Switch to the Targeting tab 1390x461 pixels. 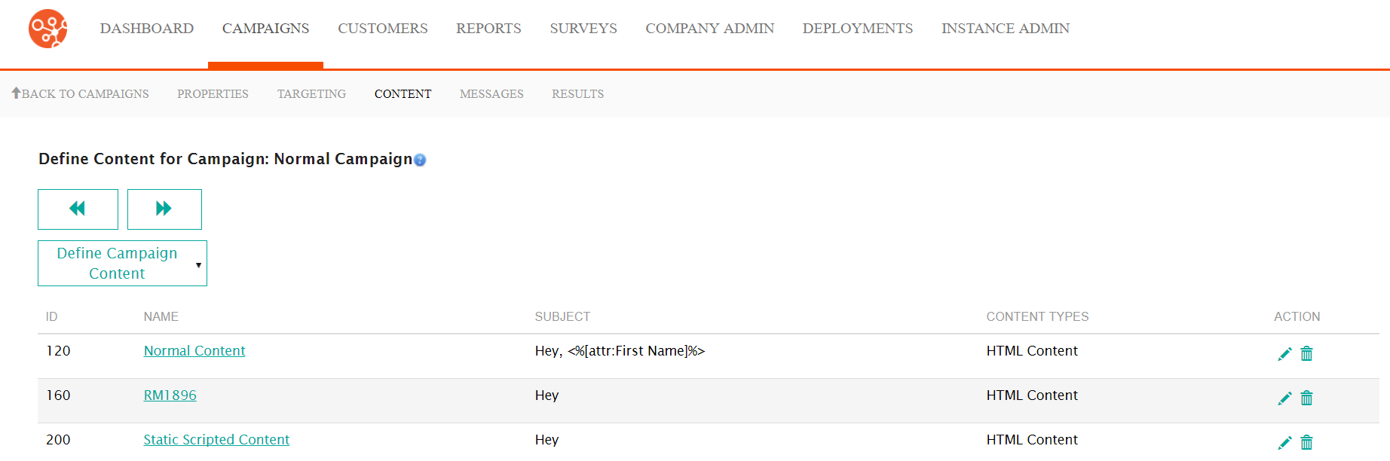(311, 93)
